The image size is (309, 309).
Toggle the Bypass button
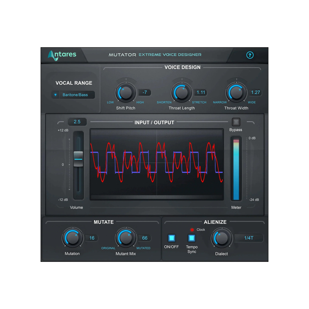click(x=236, y=122)
